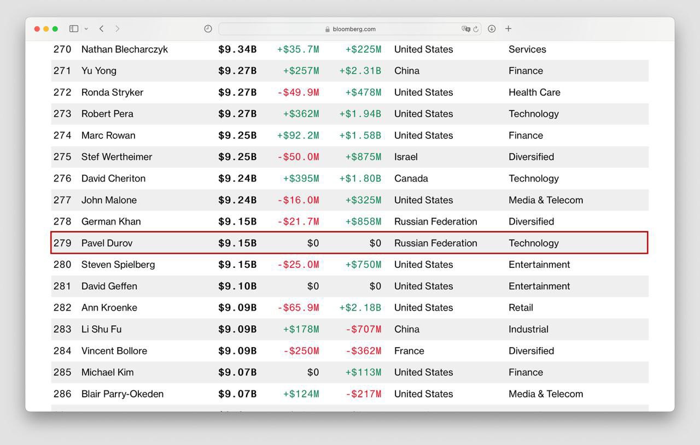Click the minimize yellow window button
The height and width of the screenshot is (445, 700).
tap(46, 29)
